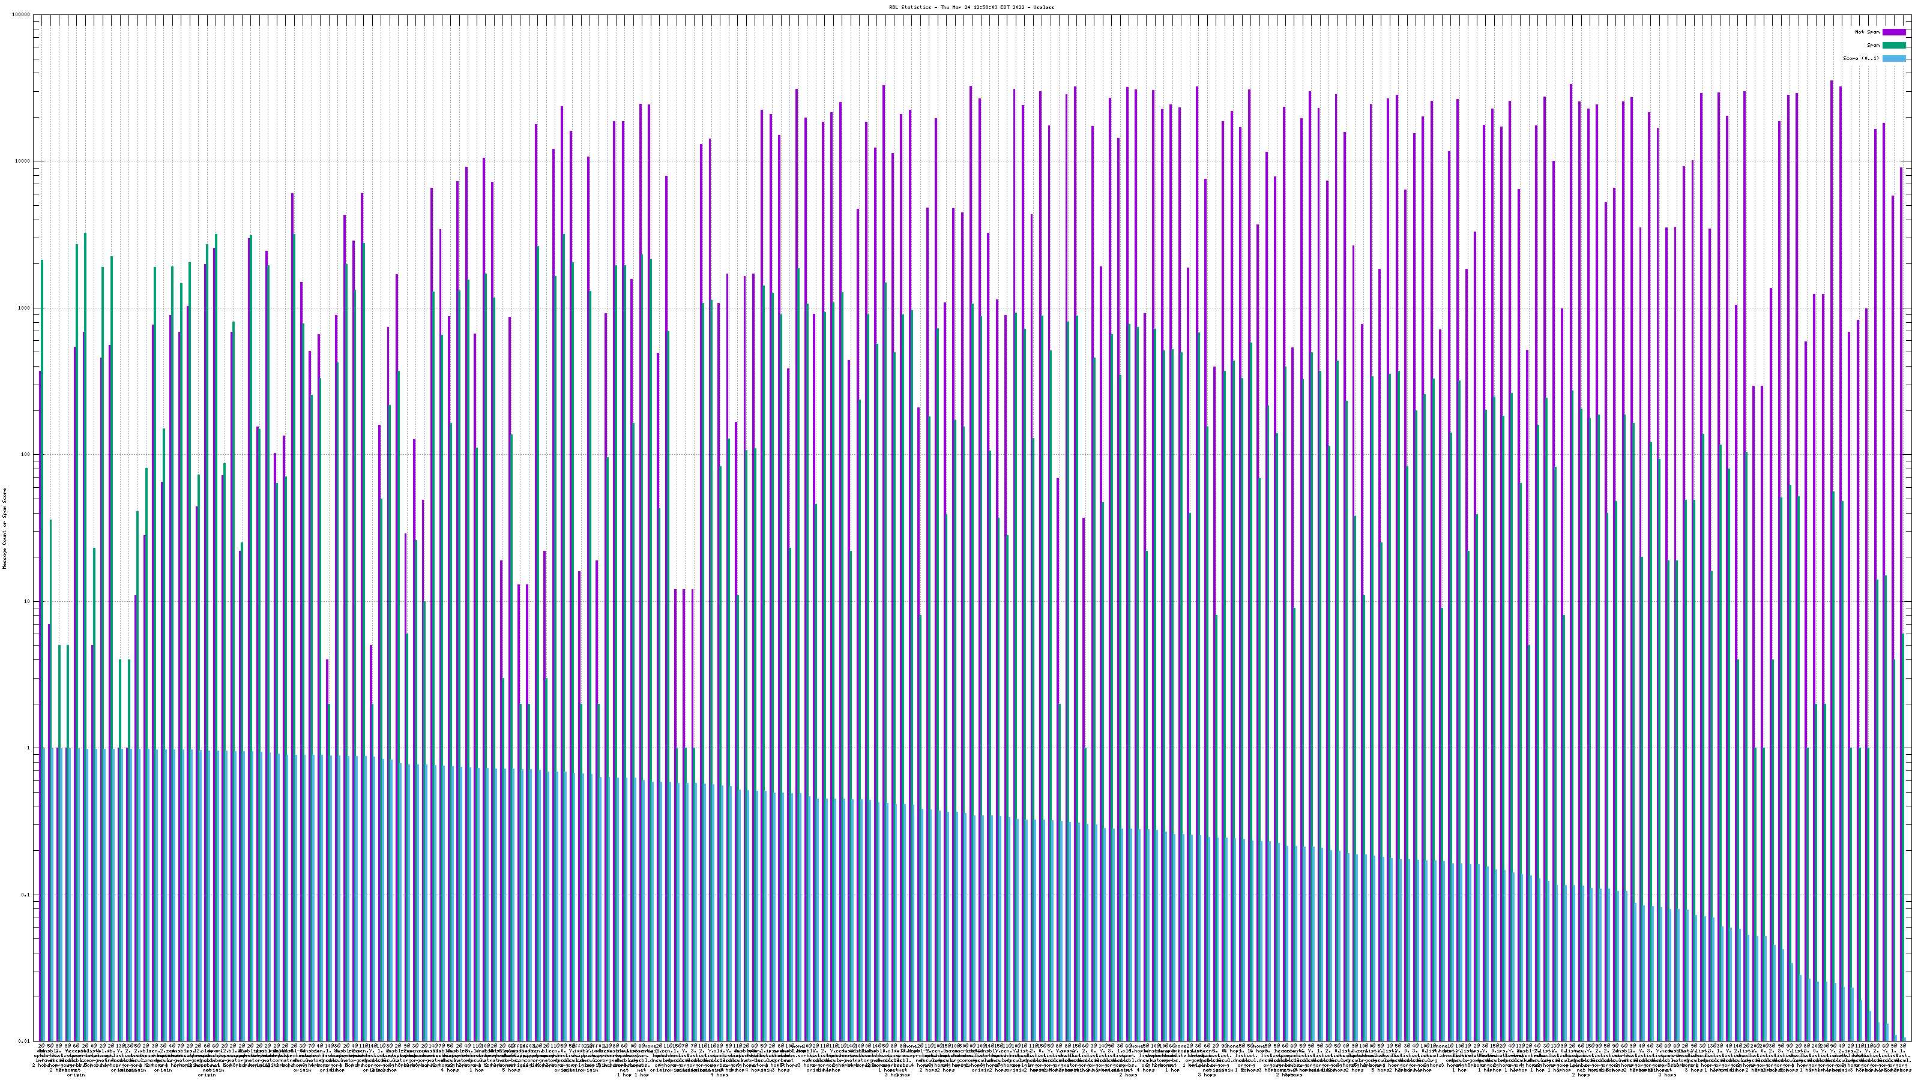Image resolution: width=1921 pixels, height=1080 pixels.
Task: Select the "Spam" legend text label
Action: (1873, 46)
